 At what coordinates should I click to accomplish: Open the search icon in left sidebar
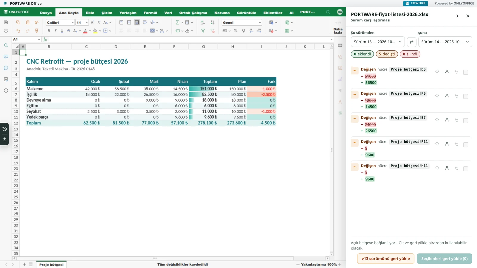(6, 45)
